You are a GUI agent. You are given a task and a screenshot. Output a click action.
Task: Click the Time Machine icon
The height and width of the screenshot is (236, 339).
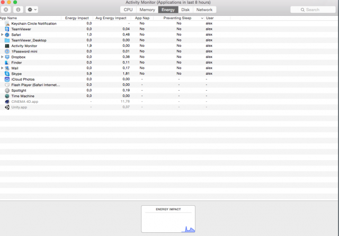[7, 96]
